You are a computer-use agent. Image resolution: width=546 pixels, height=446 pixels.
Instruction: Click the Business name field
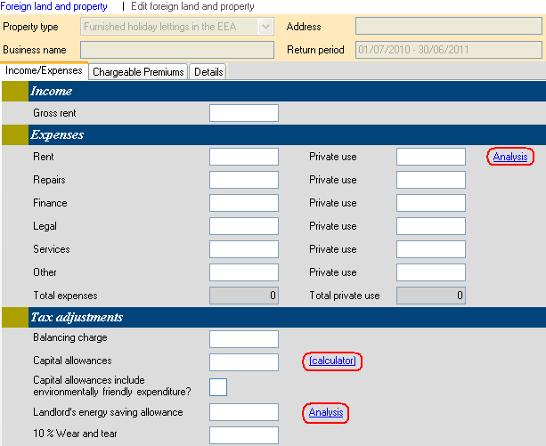point(177,50)
